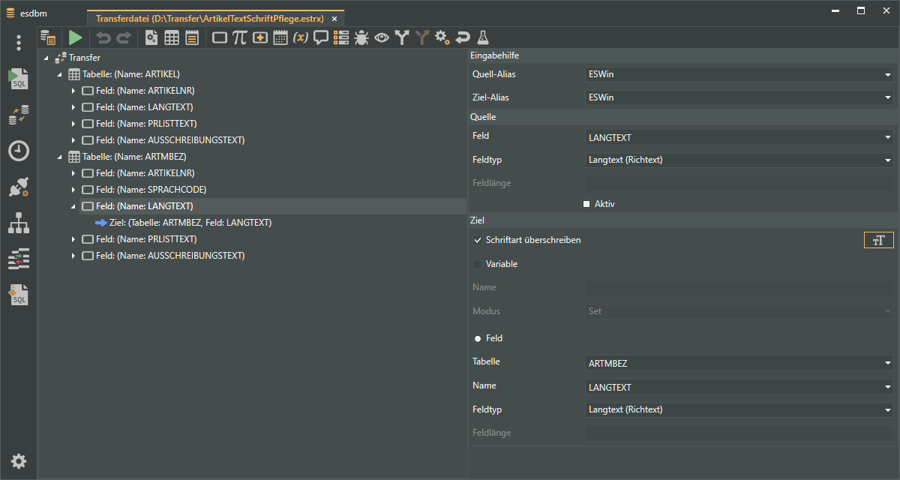This screenshot has height=480, width=900.
Task: Select Feld ARTIKELNR under Tabelle ARTMBEZ
Action: click(145, 173)
